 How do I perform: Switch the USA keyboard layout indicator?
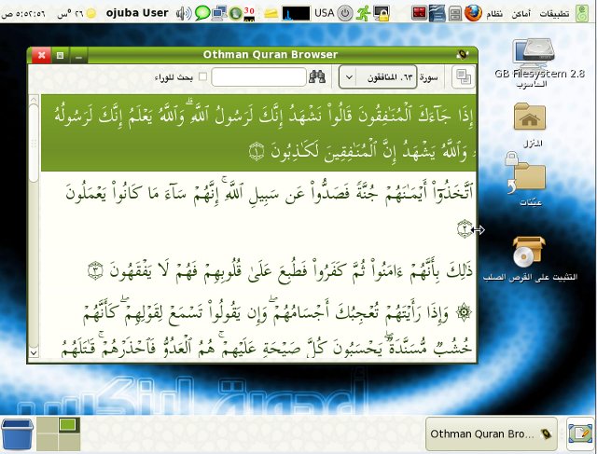(324, 13)
